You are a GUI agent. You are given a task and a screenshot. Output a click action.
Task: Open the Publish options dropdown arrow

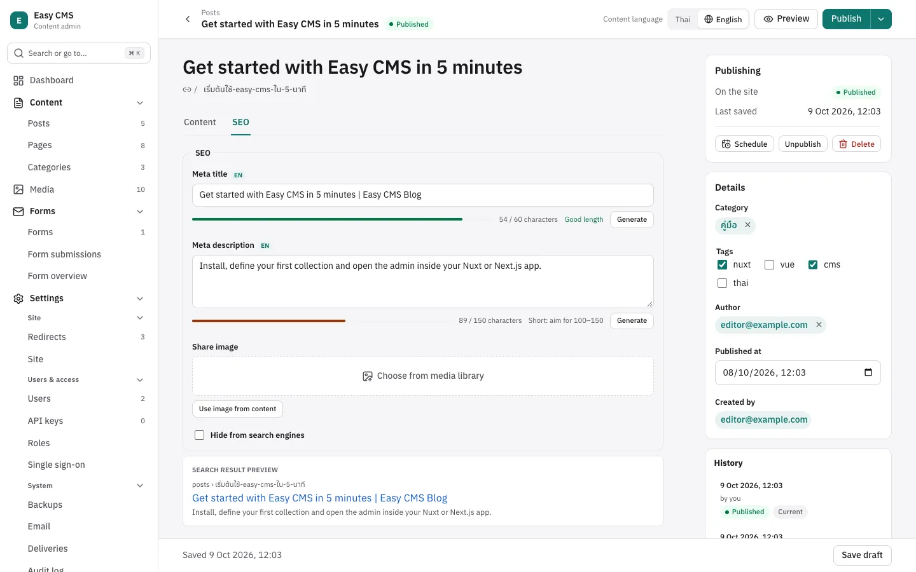[x=881, y=19]
